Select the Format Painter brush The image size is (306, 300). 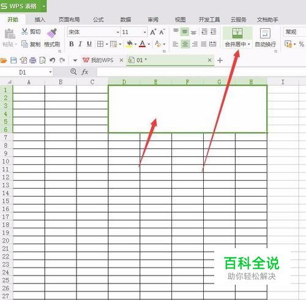pyautogui.click(x=52, y=33)
